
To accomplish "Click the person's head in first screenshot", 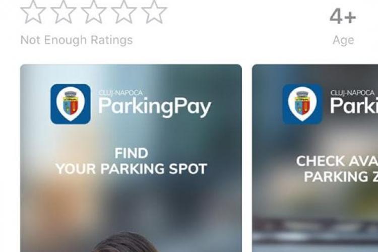I will [123, 242].
